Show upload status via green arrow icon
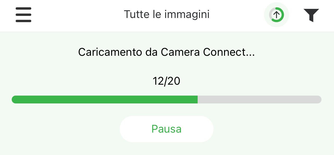The width and height of the screenshot is (334, 155). tap(276, 15)
